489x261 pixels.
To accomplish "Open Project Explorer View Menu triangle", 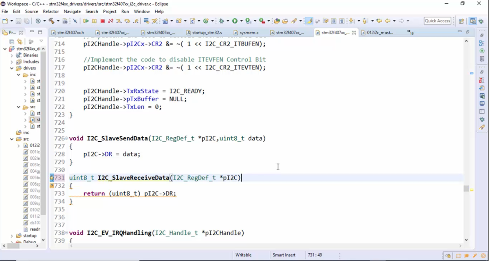I will pos(41,42).
